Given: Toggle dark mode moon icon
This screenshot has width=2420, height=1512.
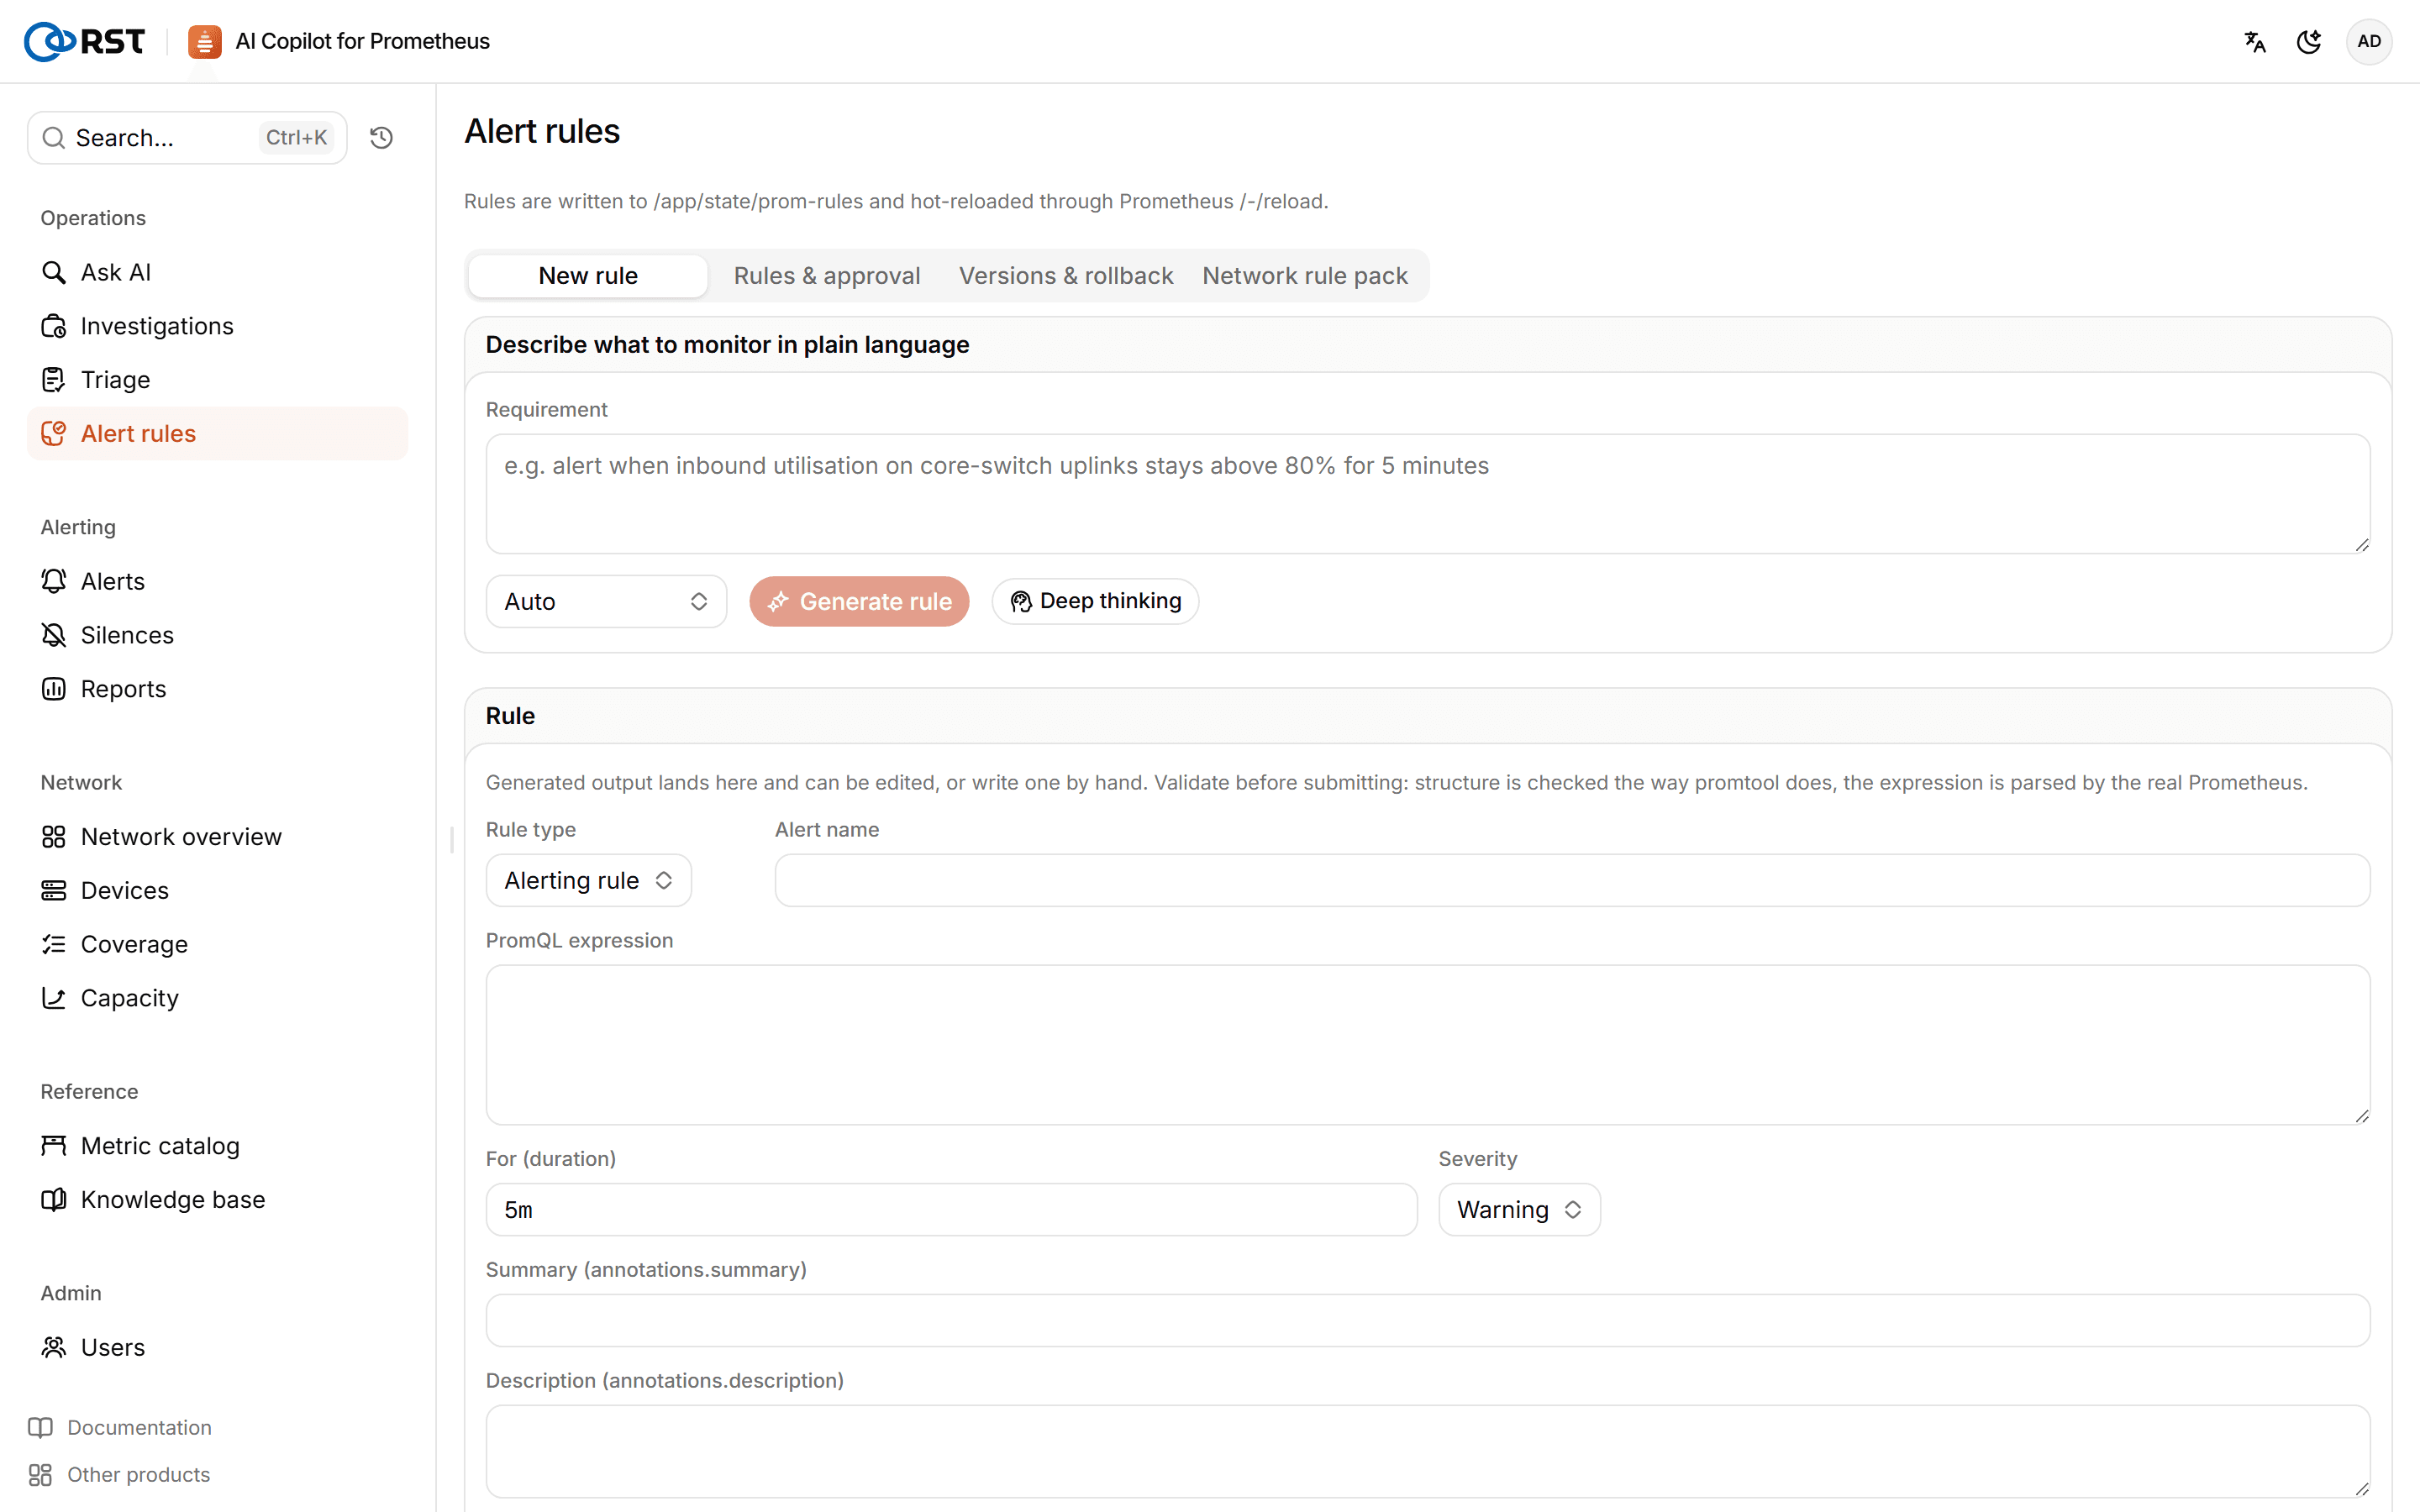Looking at the screenshot, I should pyautogui.click(x=2309, y=42).
